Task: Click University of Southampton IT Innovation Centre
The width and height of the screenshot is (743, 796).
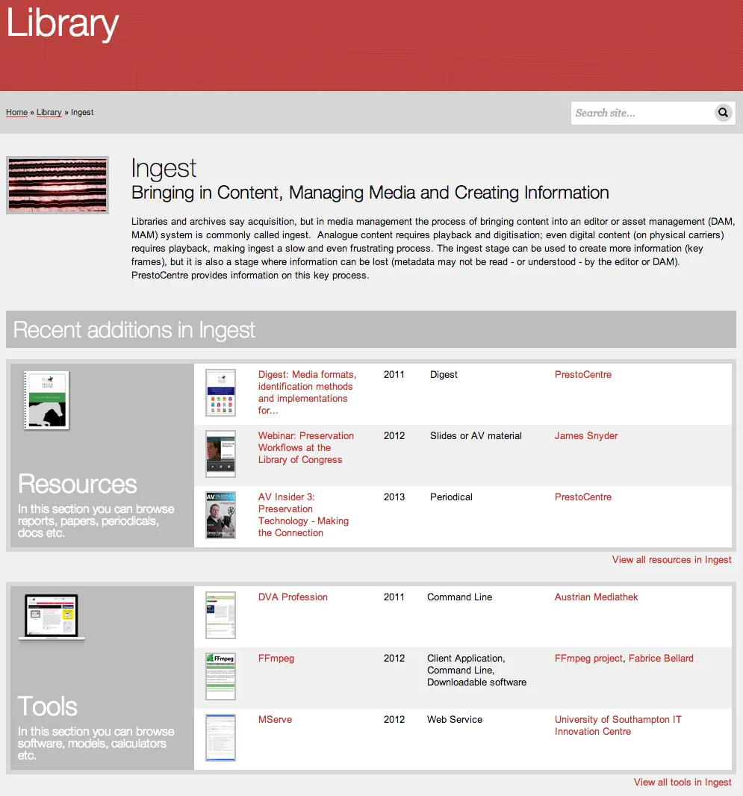Action: pos(618,726)
